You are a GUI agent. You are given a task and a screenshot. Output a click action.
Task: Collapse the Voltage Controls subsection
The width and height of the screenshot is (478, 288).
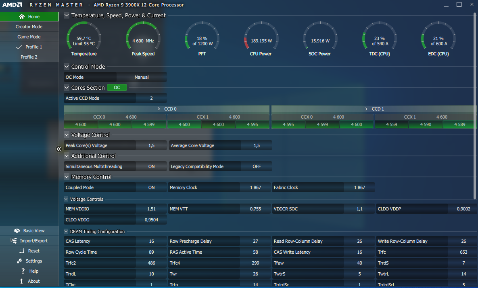coord(66,199)
